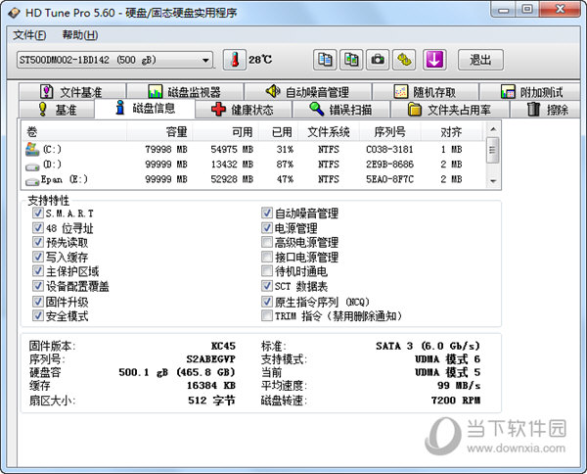
Task: Toggle the 写入缓存 checkbox
Action: 37,257
